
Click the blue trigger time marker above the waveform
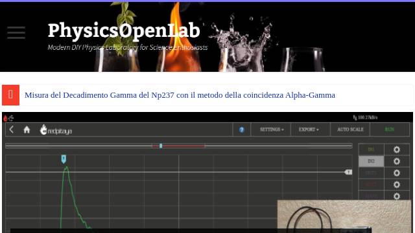tap(64, 159)
